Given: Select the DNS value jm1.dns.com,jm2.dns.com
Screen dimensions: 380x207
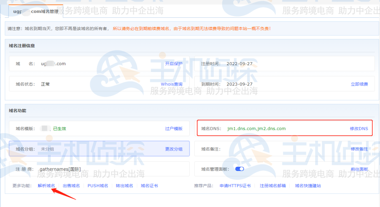Looking at the screenshot, I should (x=256, y=128).
